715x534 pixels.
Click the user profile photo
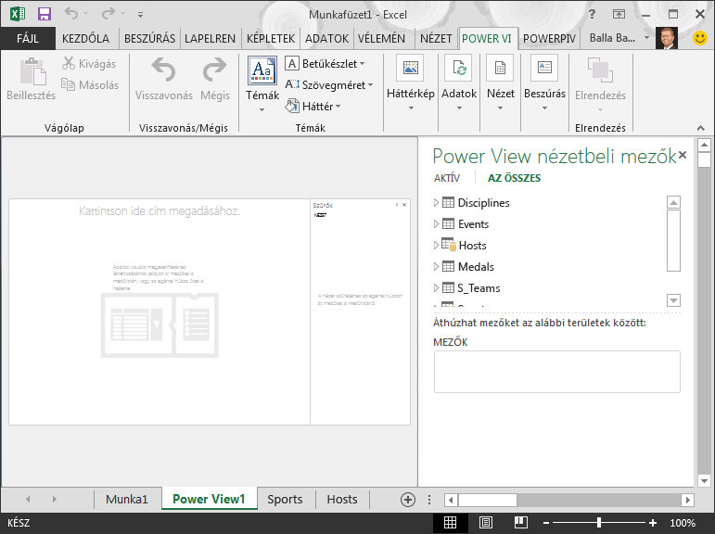click(x=666, y=38)
